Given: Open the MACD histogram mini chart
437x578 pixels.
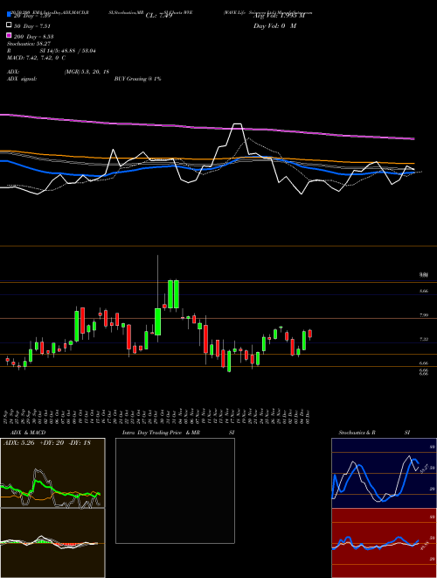Looking at the screenshot, I should click(x=52, y=543).
